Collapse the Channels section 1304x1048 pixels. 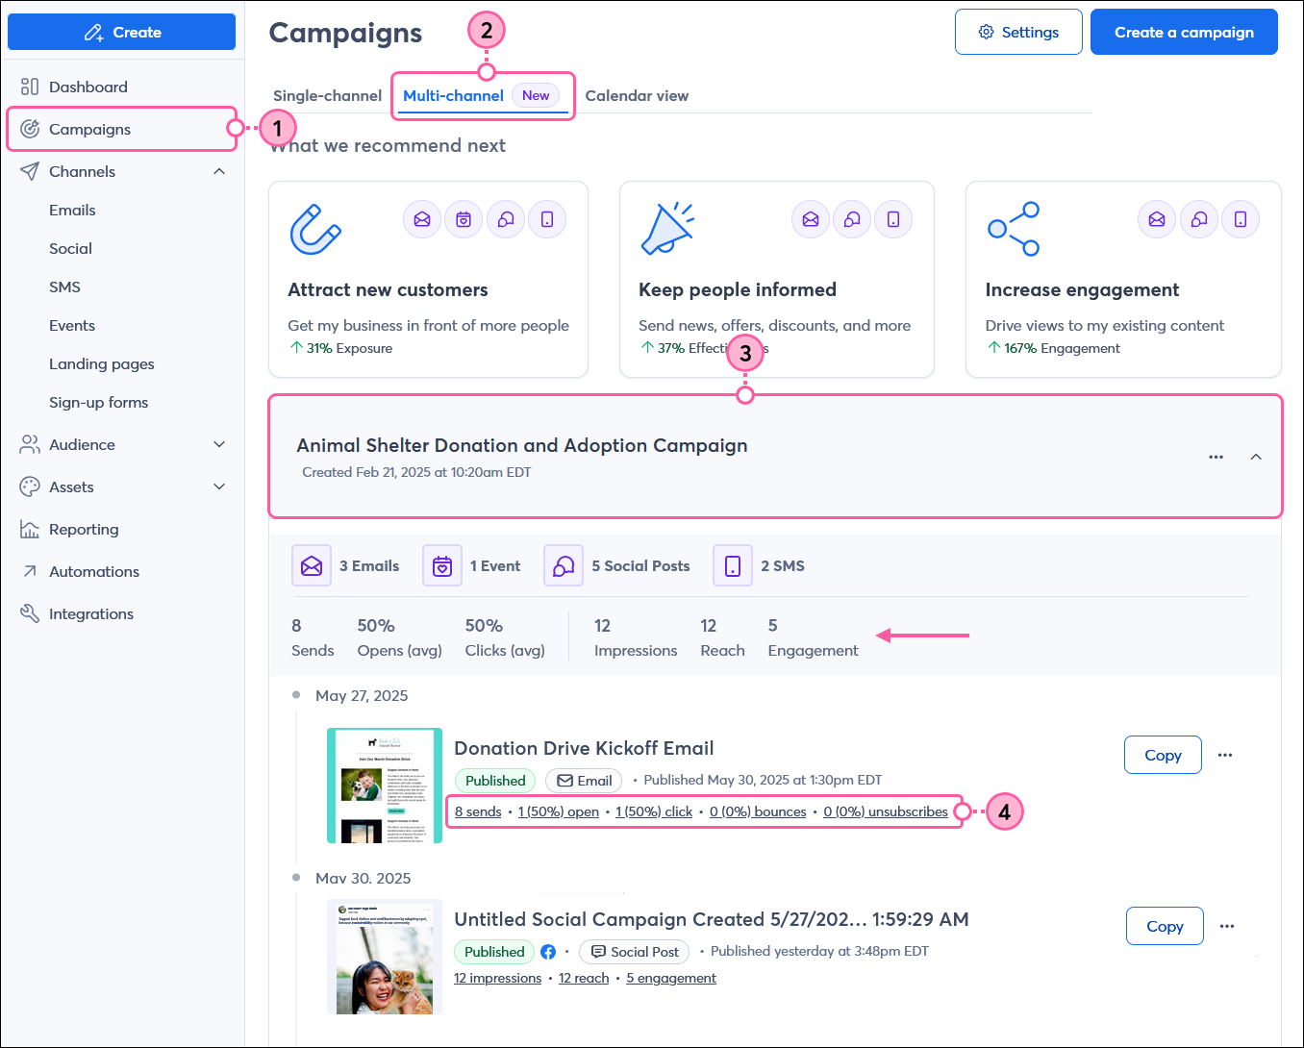pos(219,171)
